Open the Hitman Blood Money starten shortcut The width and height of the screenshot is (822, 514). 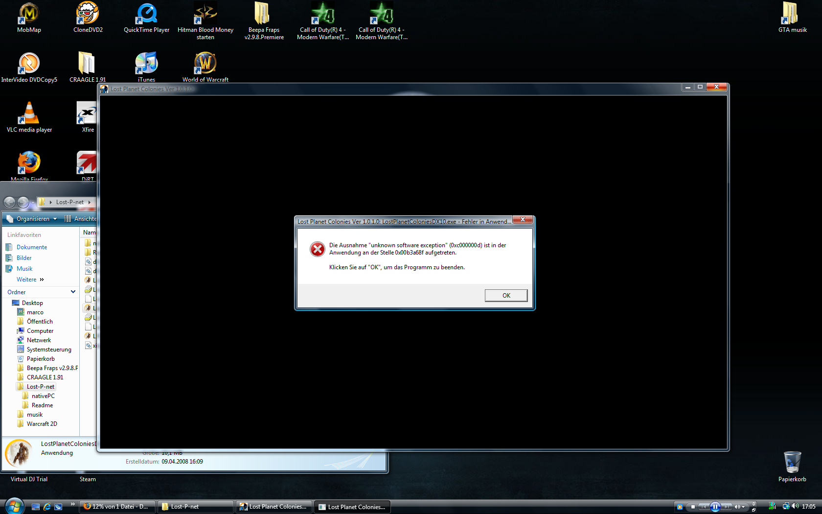click(205, 21)
